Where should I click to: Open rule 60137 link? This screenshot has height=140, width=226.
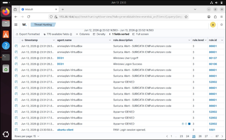coord(213,58)
